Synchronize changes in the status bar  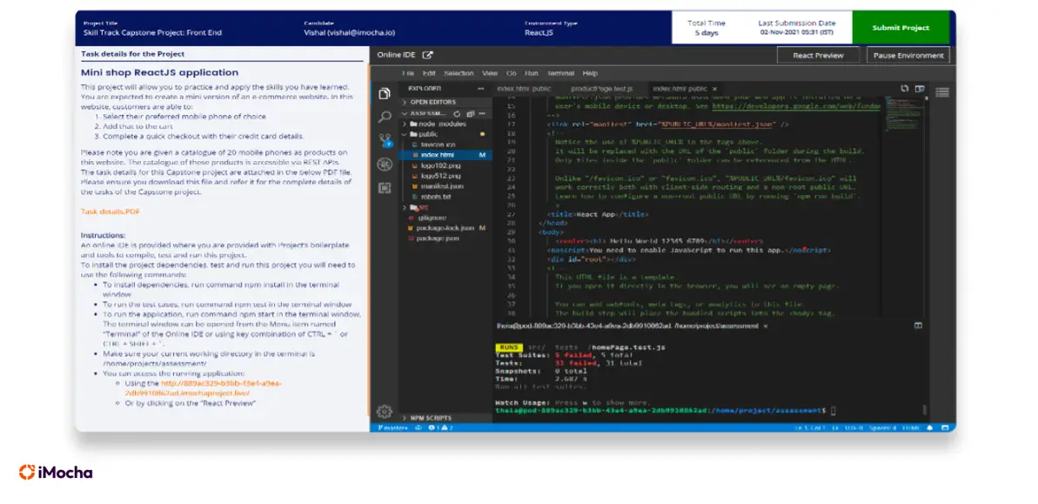418,428
